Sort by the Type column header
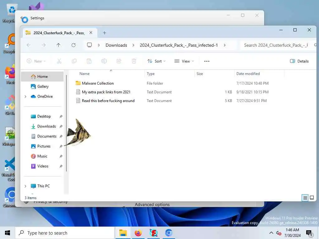The image size is (319, 239). (169, 74)
